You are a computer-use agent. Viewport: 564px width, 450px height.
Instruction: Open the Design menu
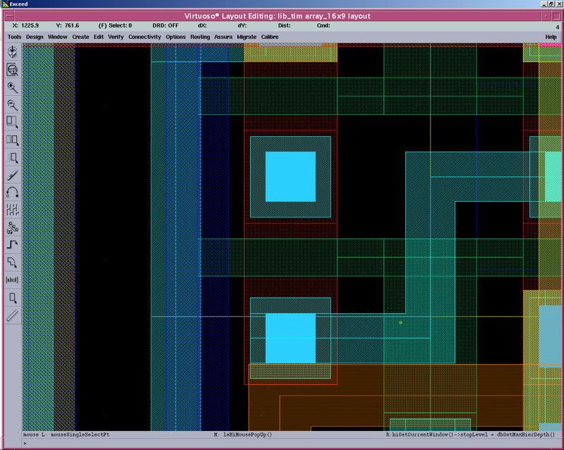pyautogui.click(x=35, y=37)
